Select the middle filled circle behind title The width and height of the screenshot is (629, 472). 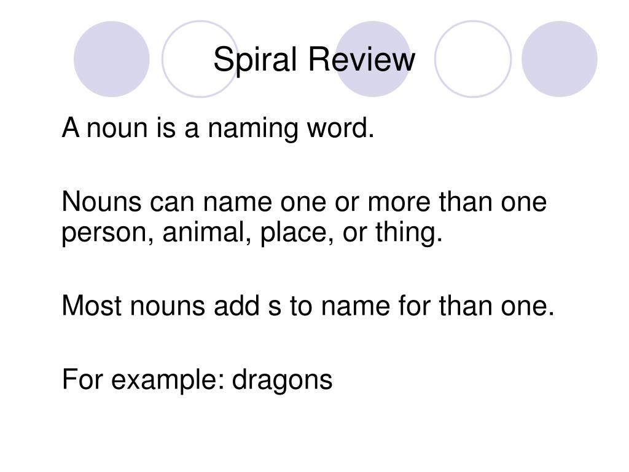pyautogui.click(x=373, y=59)
